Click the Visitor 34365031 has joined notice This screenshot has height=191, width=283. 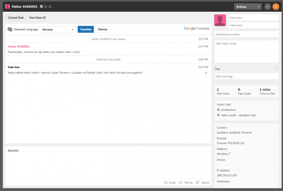[x=108, y=39]
